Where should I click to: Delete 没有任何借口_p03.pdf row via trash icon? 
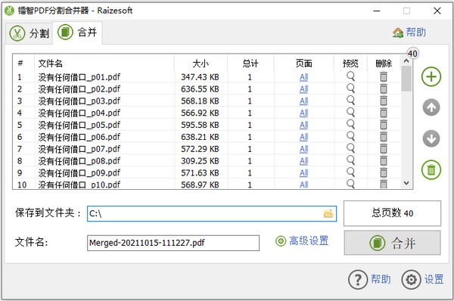coord(384,101)
